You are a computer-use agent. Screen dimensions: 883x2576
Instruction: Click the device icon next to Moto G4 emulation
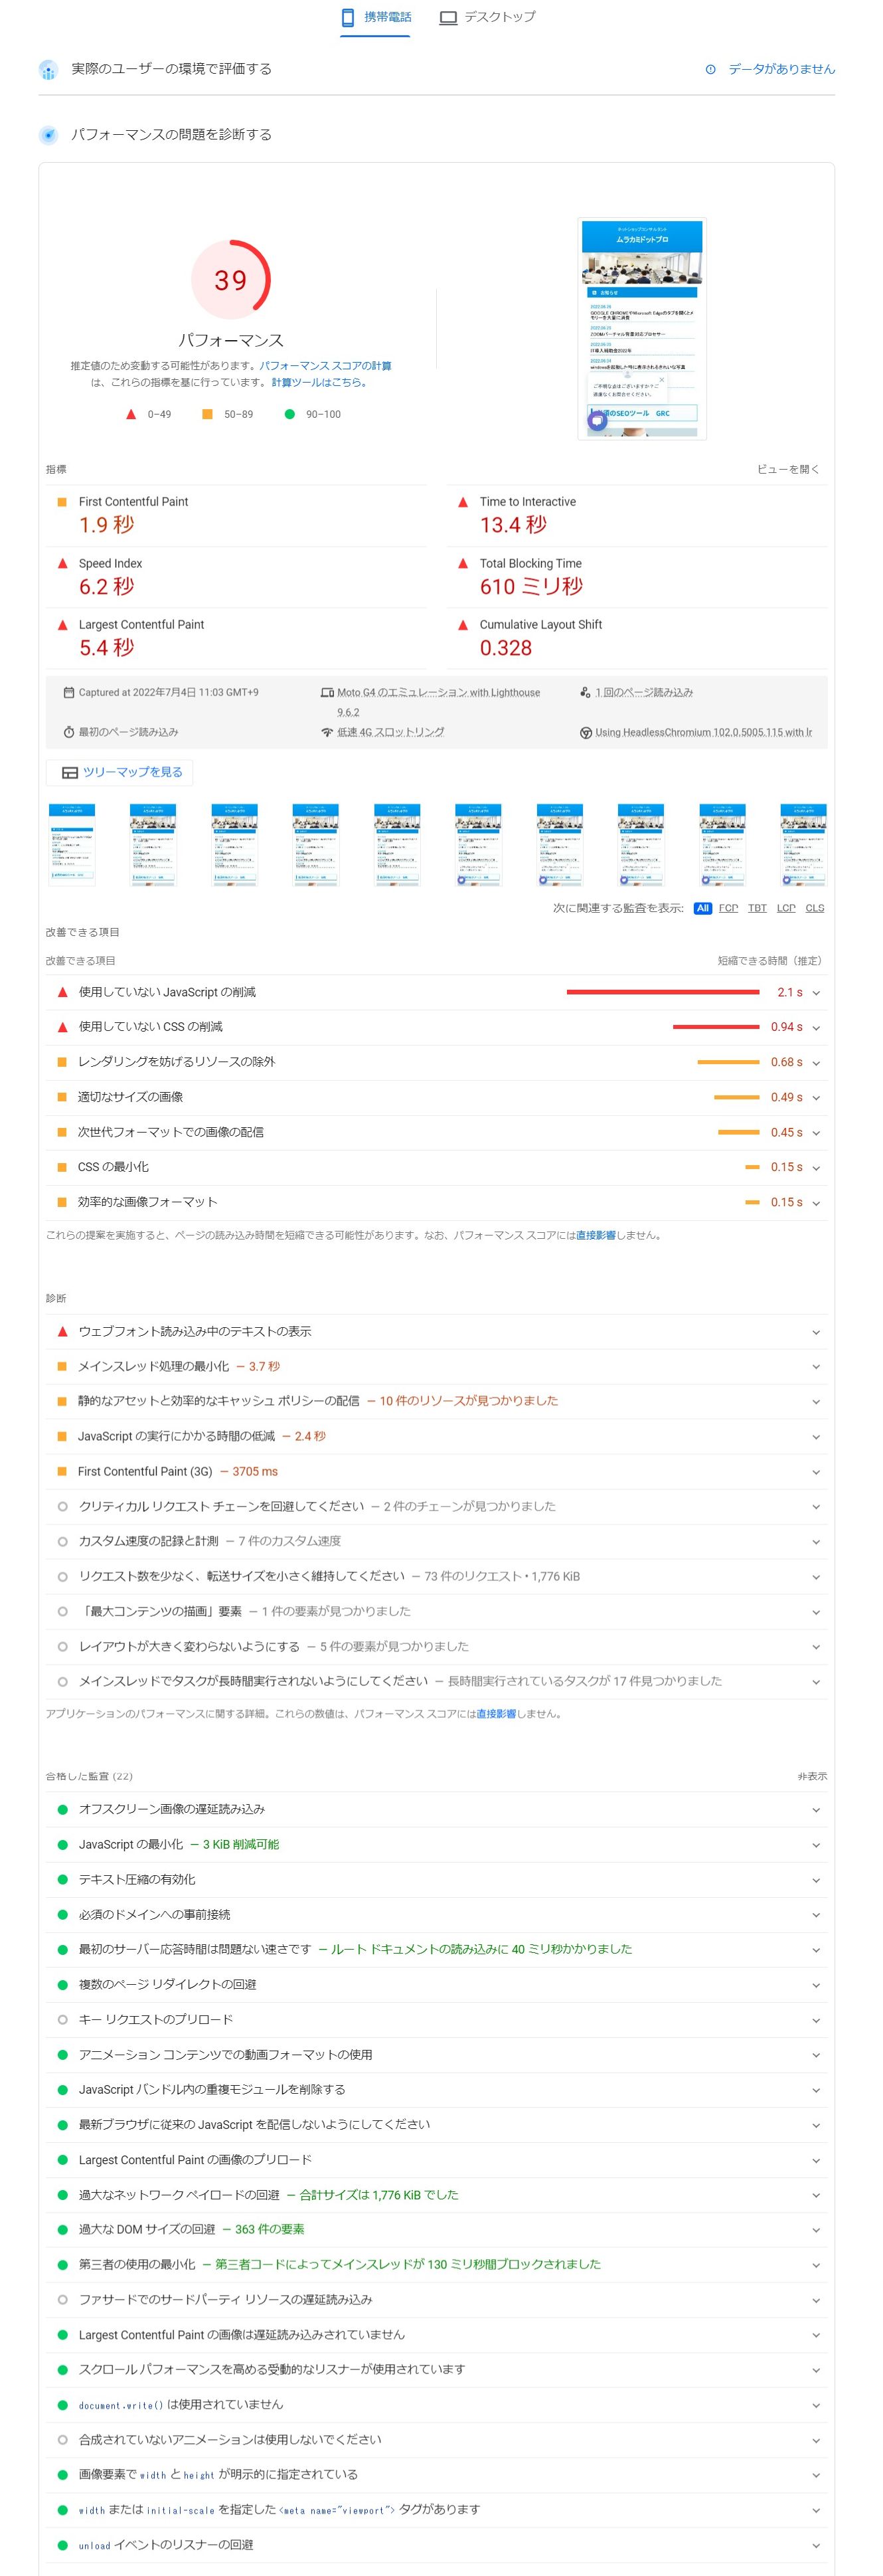[327, 692]
